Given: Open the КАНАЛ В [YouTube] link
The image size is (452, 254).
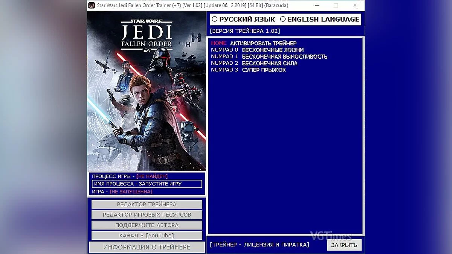Looking at the screenshot, I should pyautogui.click(x=147, y=235).
